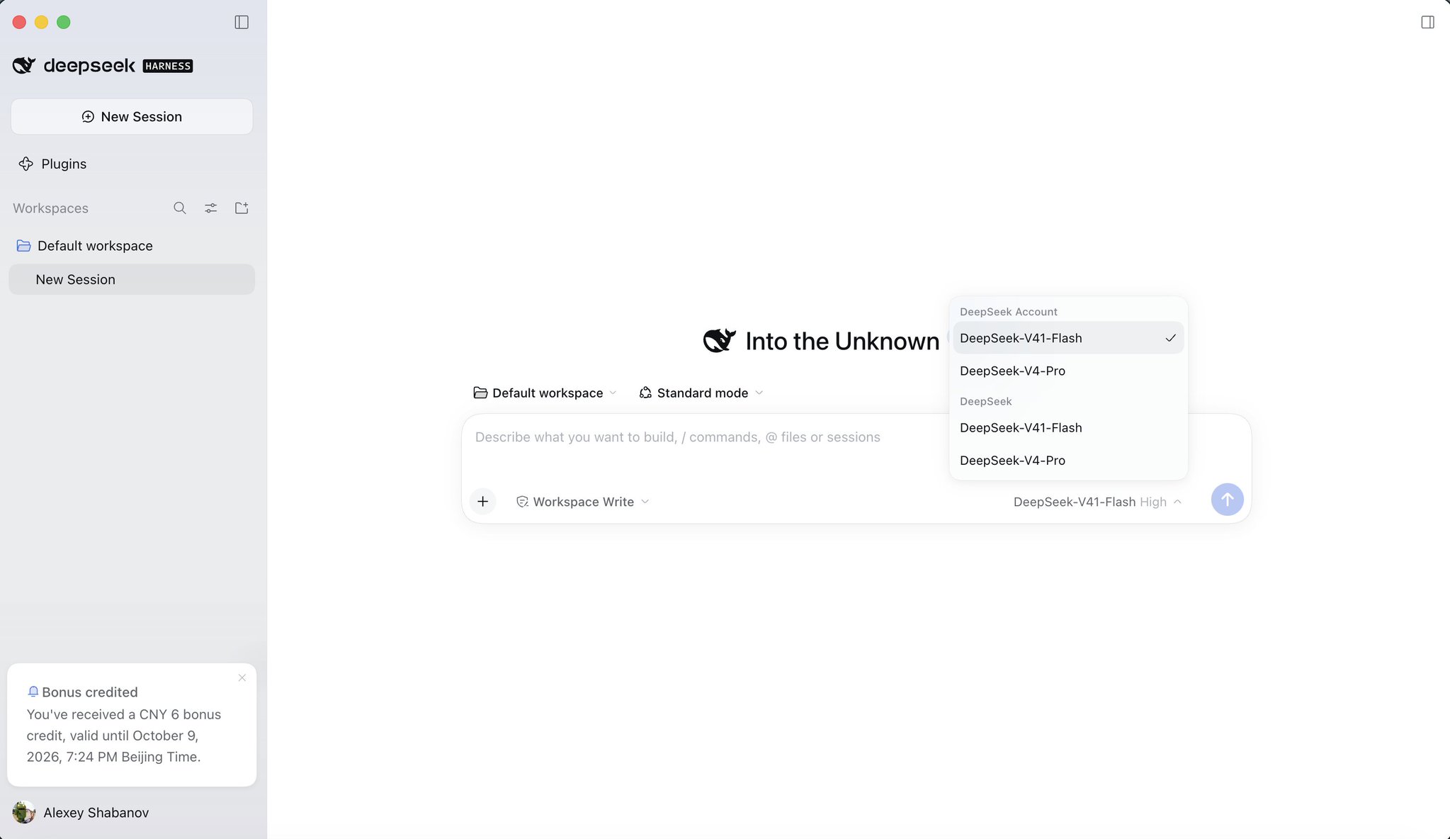Screen dimensions: 1450x839
Task: Select the bottom DeepSeek-V4-Pro menu entry
Action: (1068, 460)
